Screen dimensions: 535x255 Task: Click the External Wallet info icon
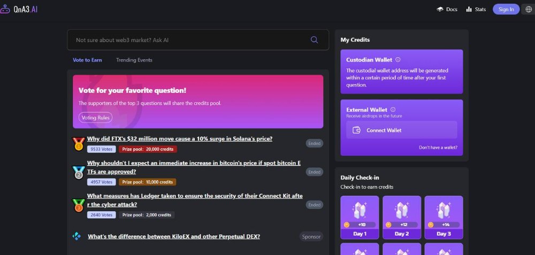click(x=393, y=109)
